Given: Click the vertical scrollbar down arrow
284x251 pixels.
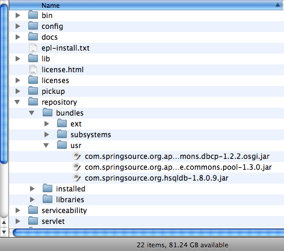Looking at the screenshot, I should (x=4, y=232).
